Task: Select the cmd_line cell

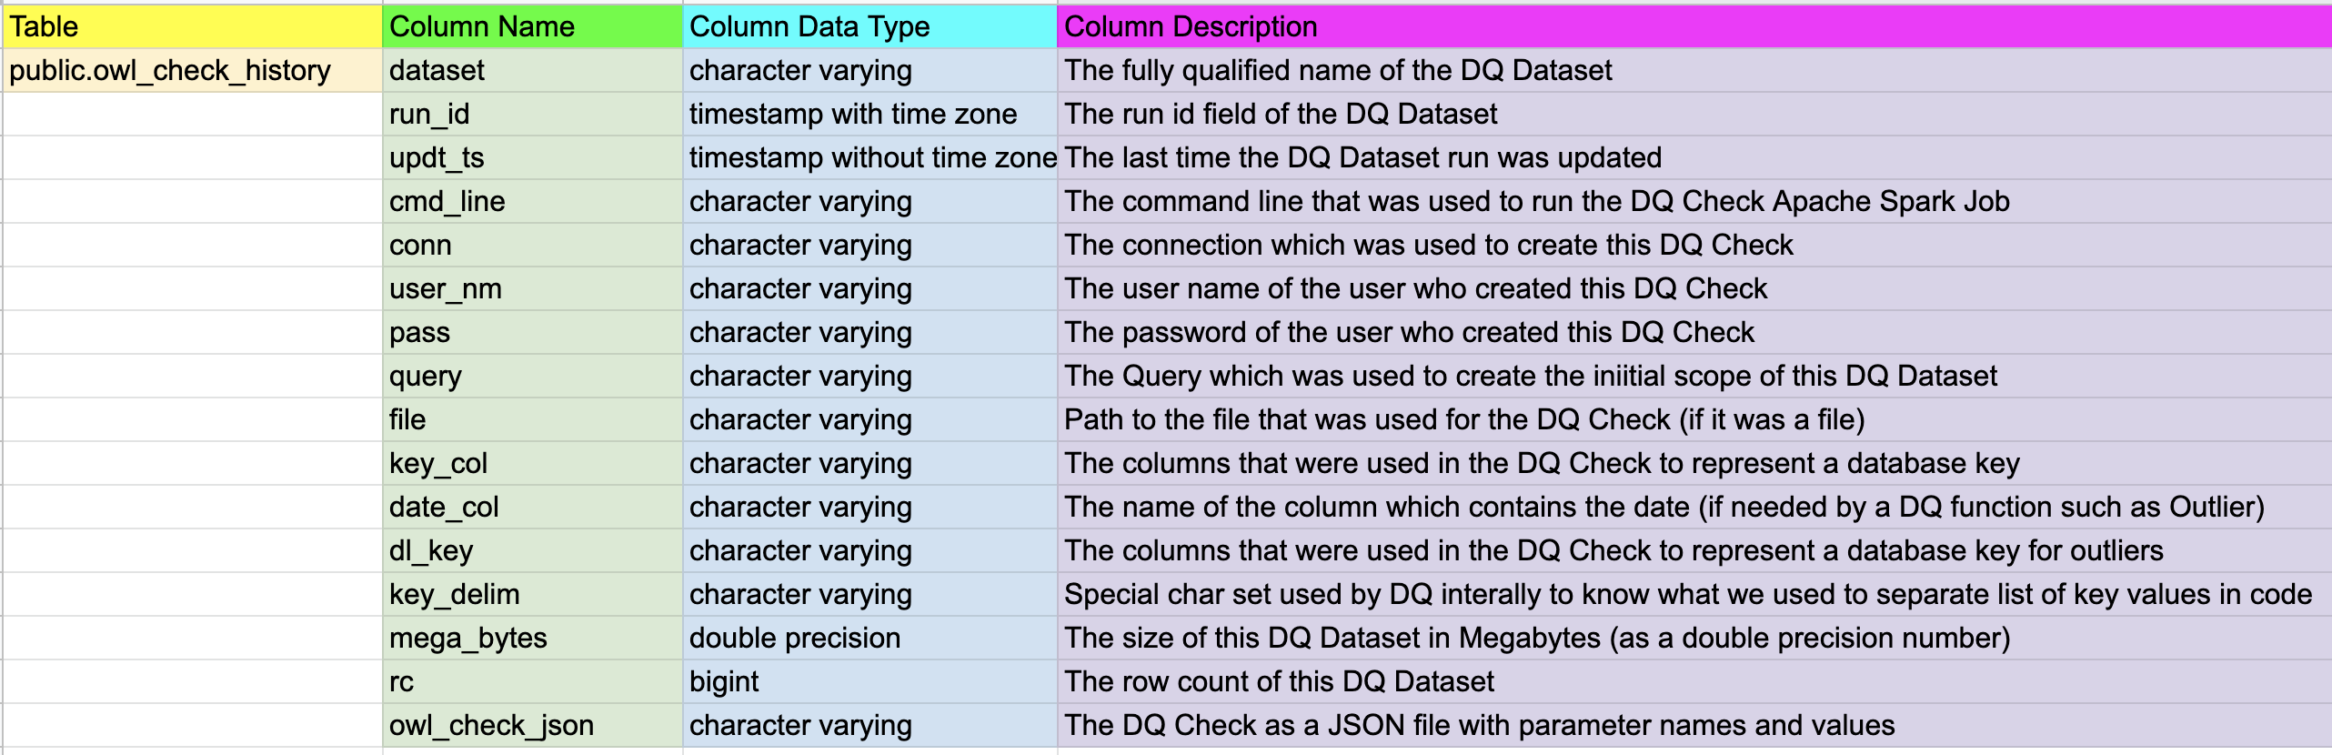Action: coord(532,201)
